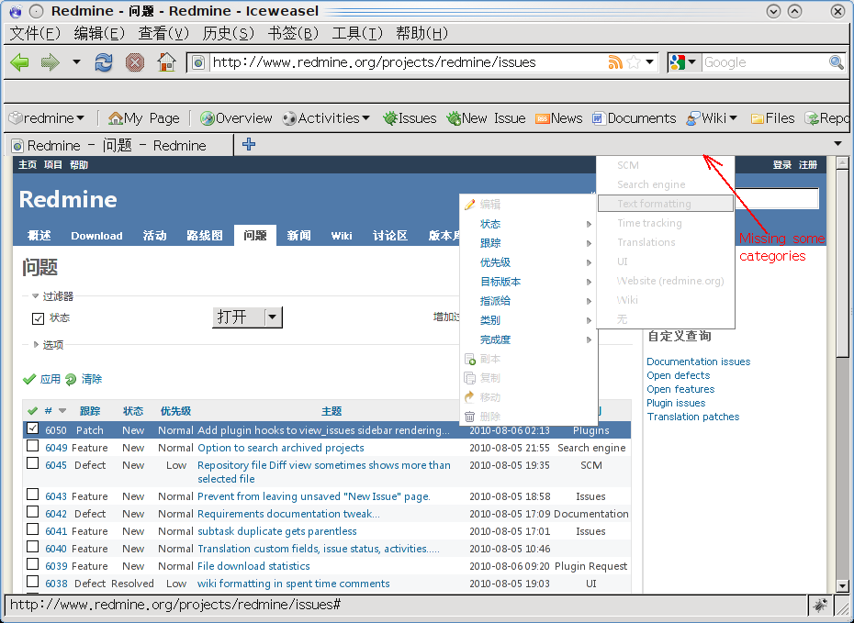Open the list all tabs dropdown arrow
The width and height of the screenshot is (854, 623).
pyautogui.click(x=837, y=144)
